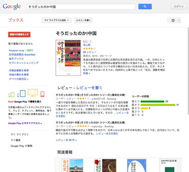The width and height of the screenshot is (189, 172).
Task: Click the search box with そうだったのか中国
Action: click(81, 7)
